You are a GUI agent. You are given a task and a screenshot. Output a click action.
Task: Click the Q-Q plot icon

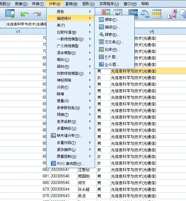pyautogui.click(x=101, y=64)
